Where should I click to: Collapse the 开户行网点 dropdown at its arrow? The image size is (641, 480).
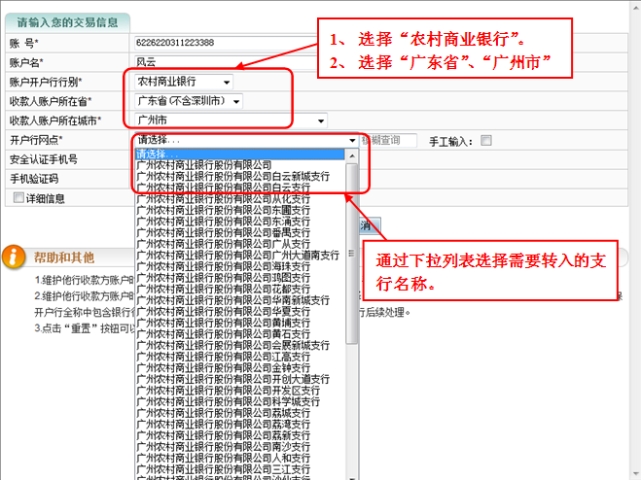click(352, 140)
